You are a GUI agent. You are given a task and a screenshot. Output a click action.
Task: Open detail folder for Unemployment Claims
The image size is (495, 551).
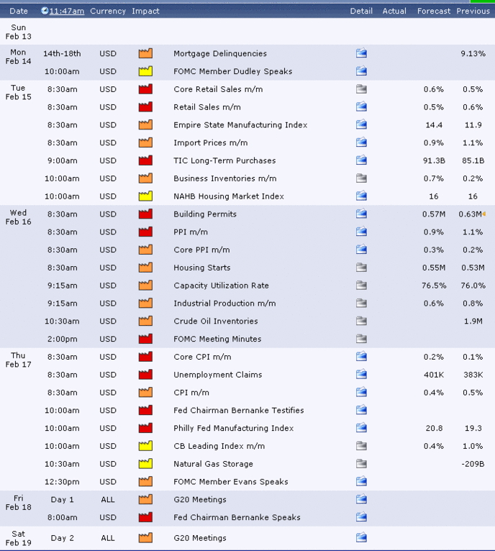pyautogui.click(x=361, y=374)
